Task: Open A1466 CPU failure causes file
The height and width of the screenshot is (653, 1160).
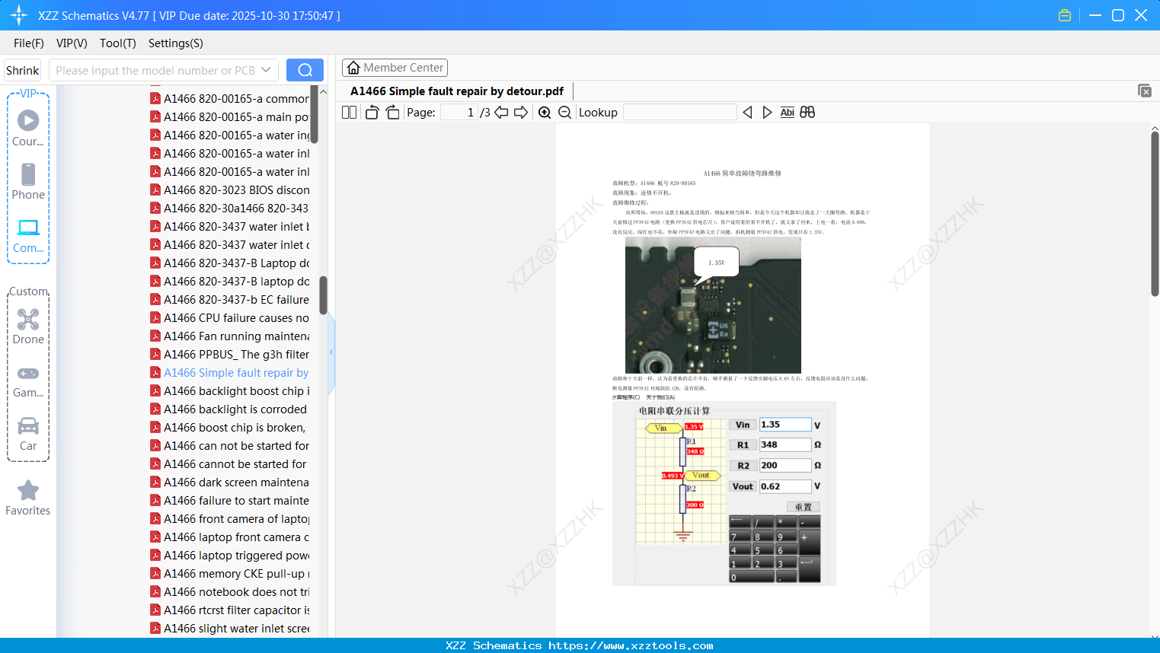Action: (x=229, y=318)
